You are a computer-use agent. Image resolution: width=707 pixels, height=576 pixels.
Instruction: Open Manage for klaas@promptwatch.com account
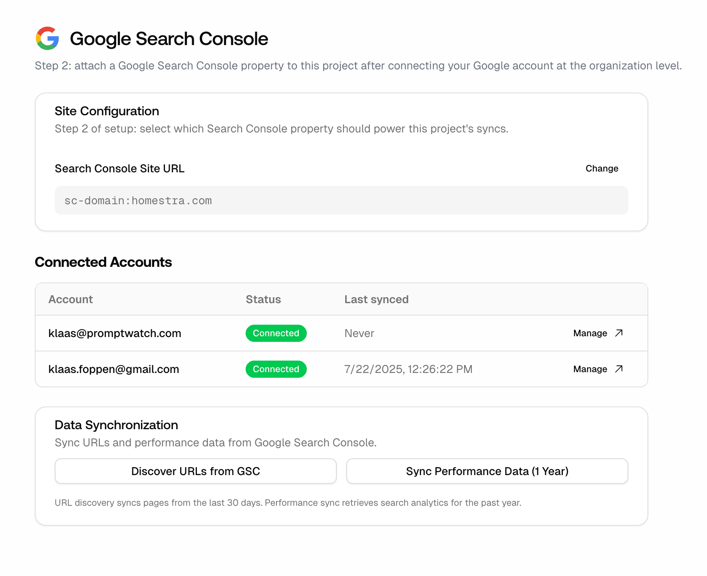click(x=590, y=333)
